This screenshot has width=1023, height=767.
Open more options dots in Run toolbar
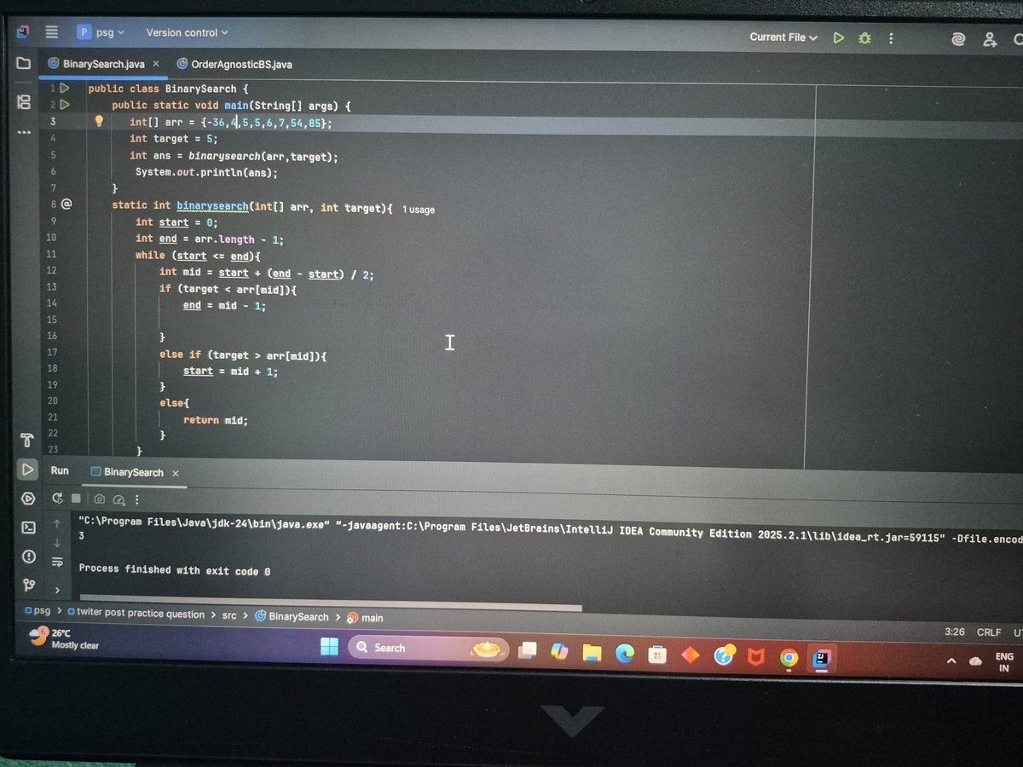[x=136, y=499]
